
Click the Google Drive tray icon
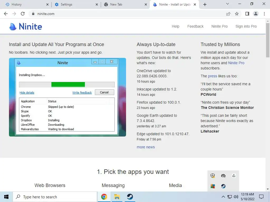tap(234, 175)
